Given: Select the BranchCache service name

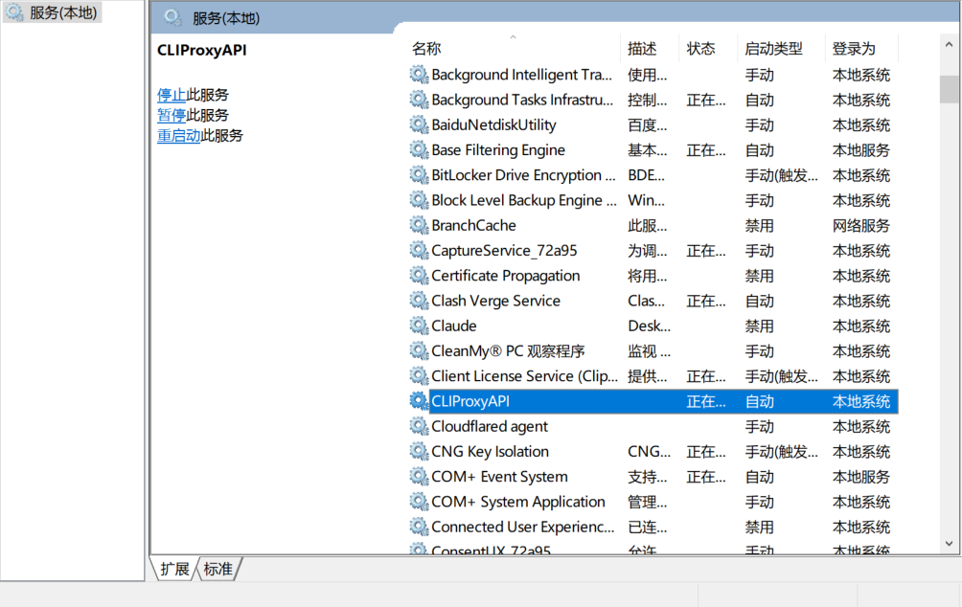Looking at the screenshot, I should (473, 226).
